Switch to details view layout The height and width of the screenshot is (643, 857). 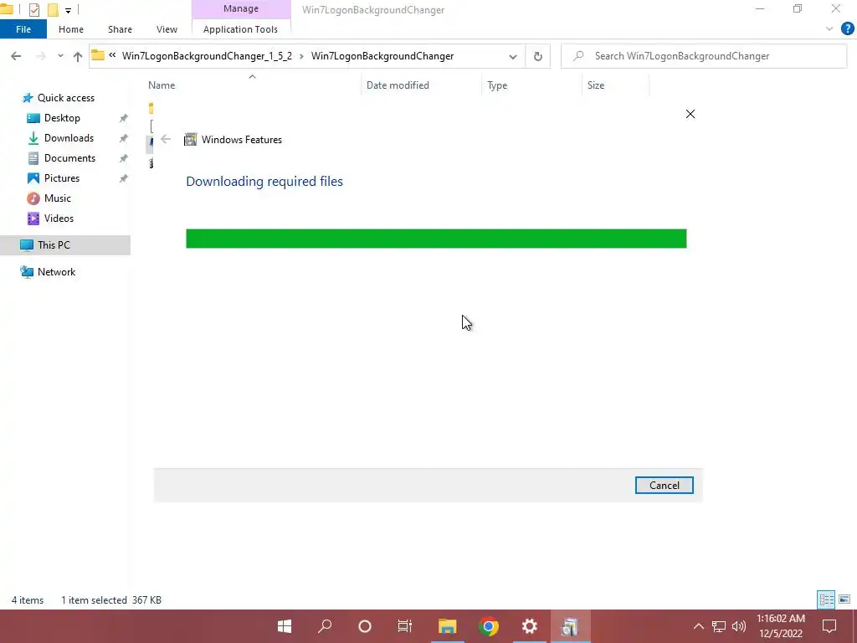[x=826, y=599]
